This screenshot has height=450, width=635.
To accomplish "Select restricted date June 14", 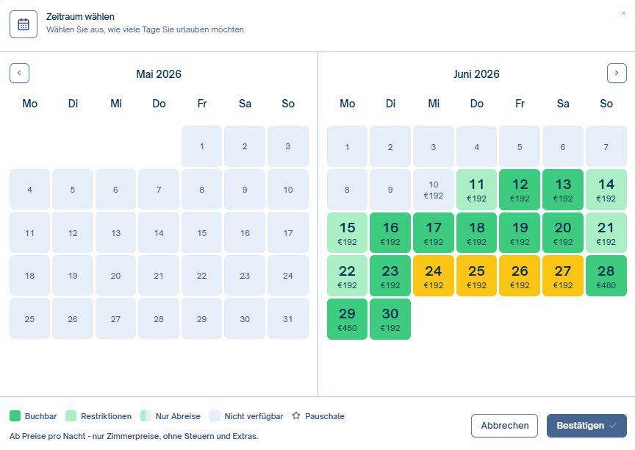I will click(x=606, y=190).
